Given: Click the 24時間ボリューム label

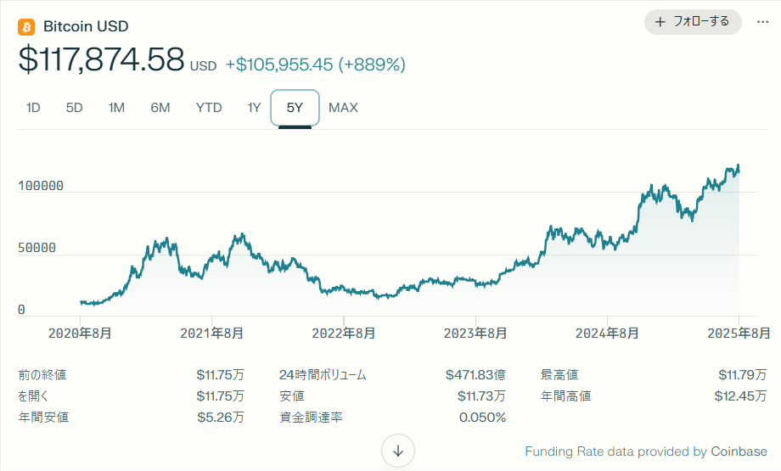Looking at the screenshot, I should coord(323,374).
